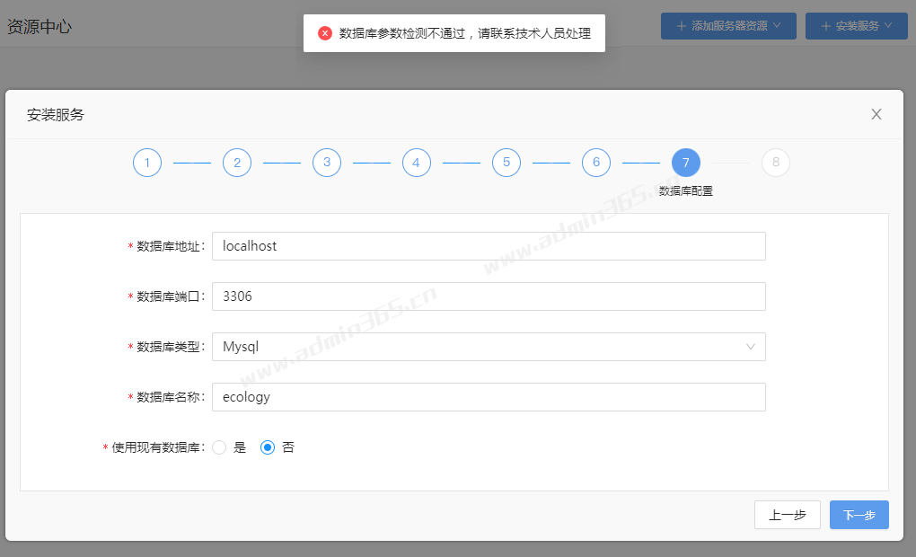The height and width of the screenshot is (557, 916).
Task: Click 下一步 button
Action: point(859,515)
